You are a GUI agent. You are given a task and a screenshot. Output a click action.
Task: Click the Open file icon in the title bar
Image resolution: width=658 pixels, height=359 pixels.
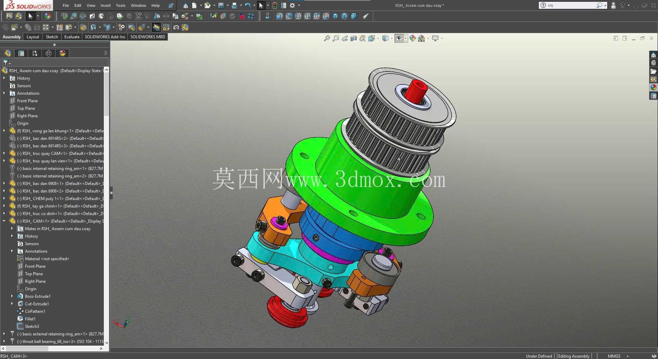click(207, 5)
